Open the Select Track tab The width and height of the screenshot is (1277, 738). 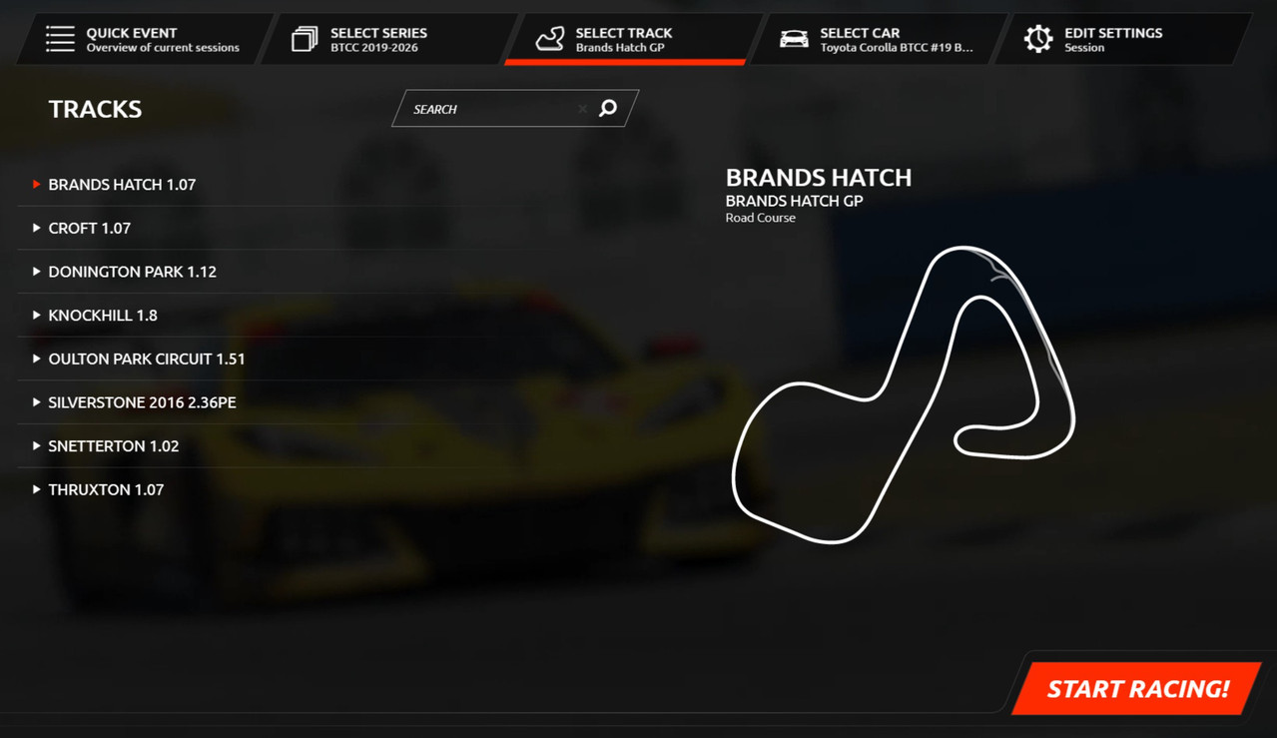[x=633, y=39]
